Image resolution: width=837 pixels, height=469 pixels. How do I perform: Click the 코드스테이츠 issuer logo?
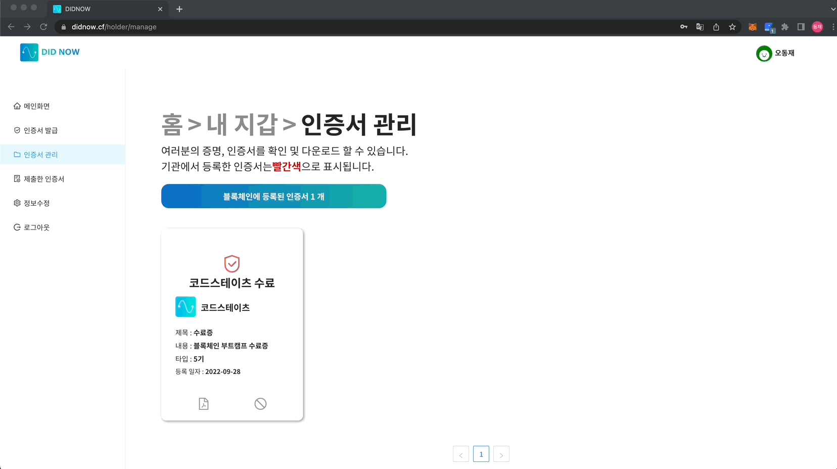click(185, 307)
